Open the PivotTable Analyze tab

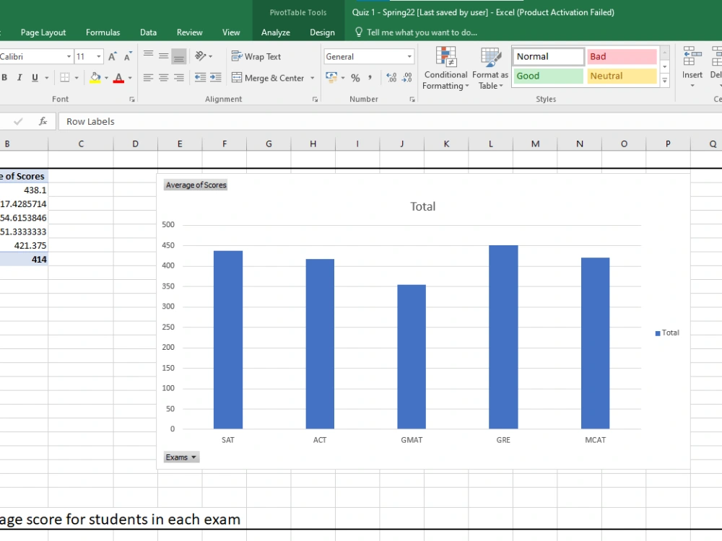click(276, 32)
